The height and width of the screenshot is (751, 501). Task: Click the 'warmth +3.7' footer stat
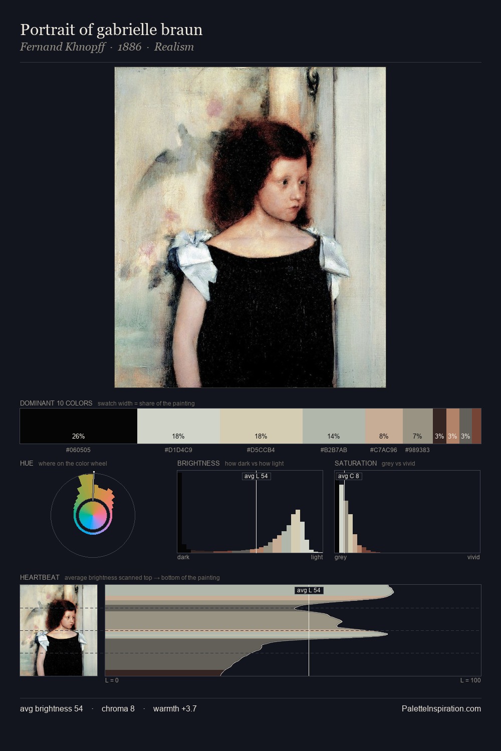pos(175,708)
